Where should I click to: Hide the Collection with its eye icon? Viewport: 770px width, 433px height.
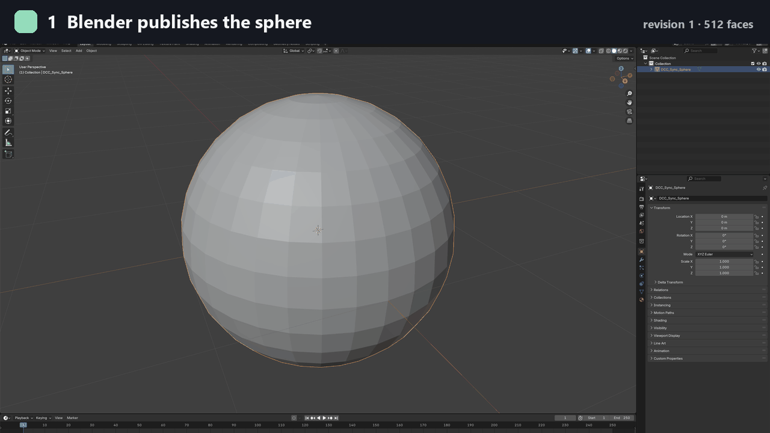pos(759,63)
